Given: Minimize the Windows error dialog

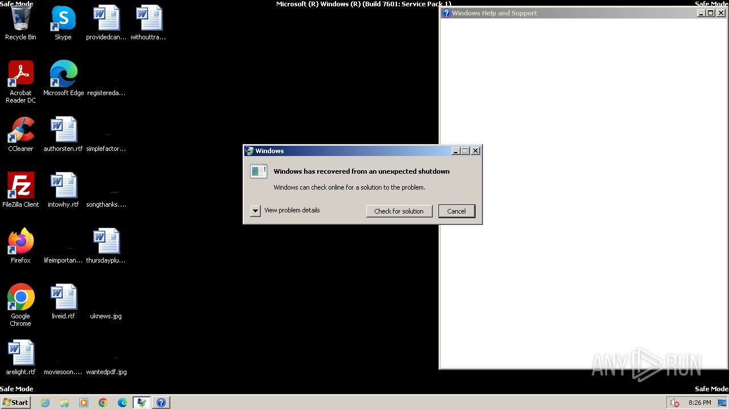Looking at the screenshot, I should pyautogui.click(x=456, y=151).
